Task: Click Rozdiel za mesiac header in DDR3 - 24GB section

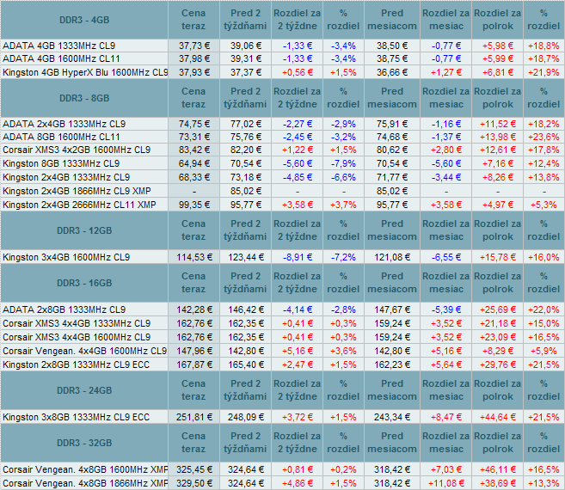Action: pyautogui.click(x=446, y=389)
